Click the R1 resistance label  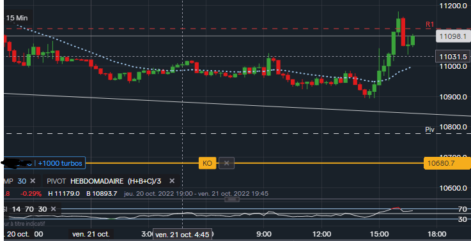[430, 25]
